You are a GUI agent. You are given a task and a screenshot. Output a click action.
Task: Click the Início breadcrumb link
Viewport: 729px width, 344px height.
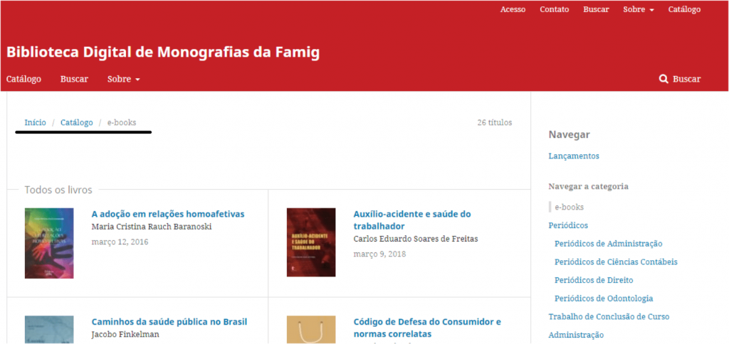36,122
